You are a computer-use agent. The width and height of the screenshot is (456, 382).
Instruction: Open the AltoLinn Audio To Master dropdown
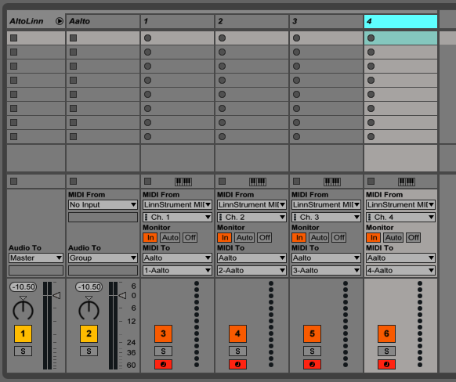pos(36,258)
